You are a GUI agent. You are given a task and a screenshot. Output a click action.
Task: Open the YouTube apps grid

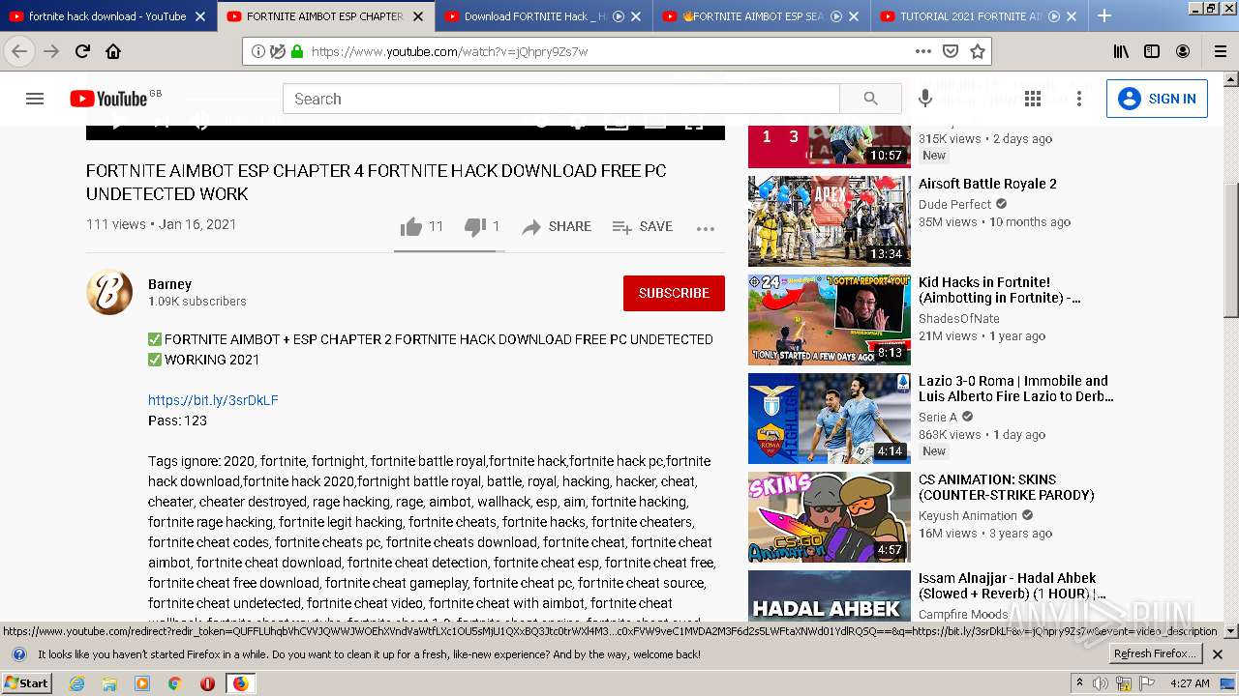(1033, 99)
